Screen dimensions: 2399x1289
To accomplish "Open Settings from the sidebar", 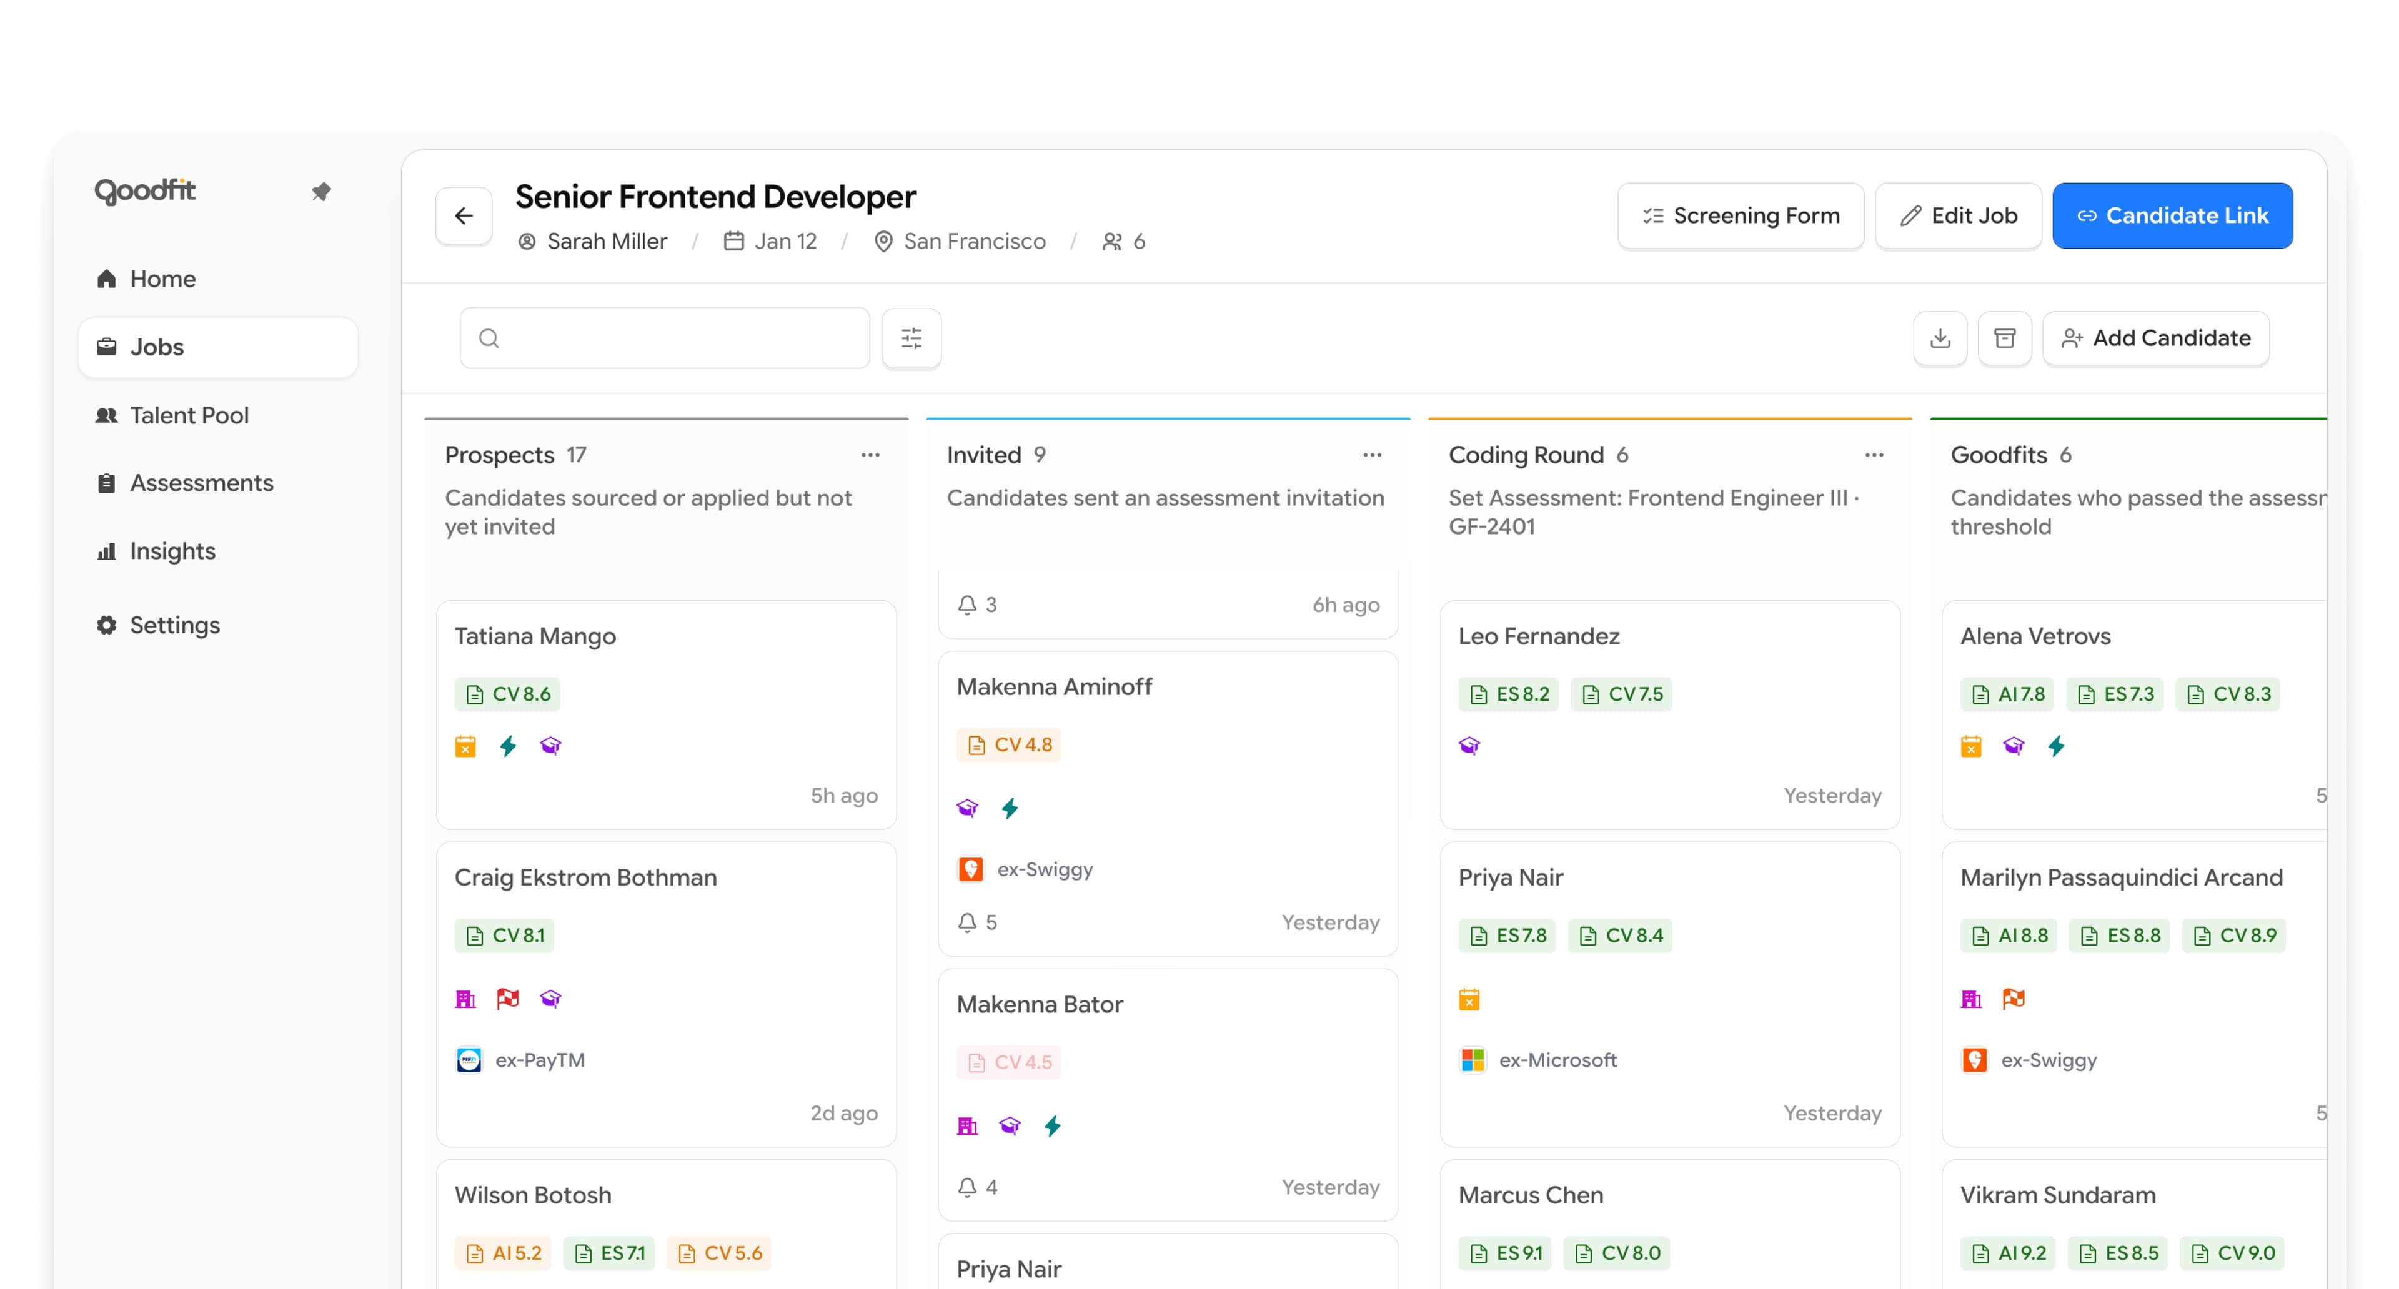I will [174, 625].
